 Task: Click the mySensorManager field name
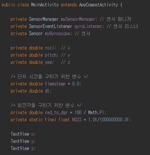[x=78, y=19]
